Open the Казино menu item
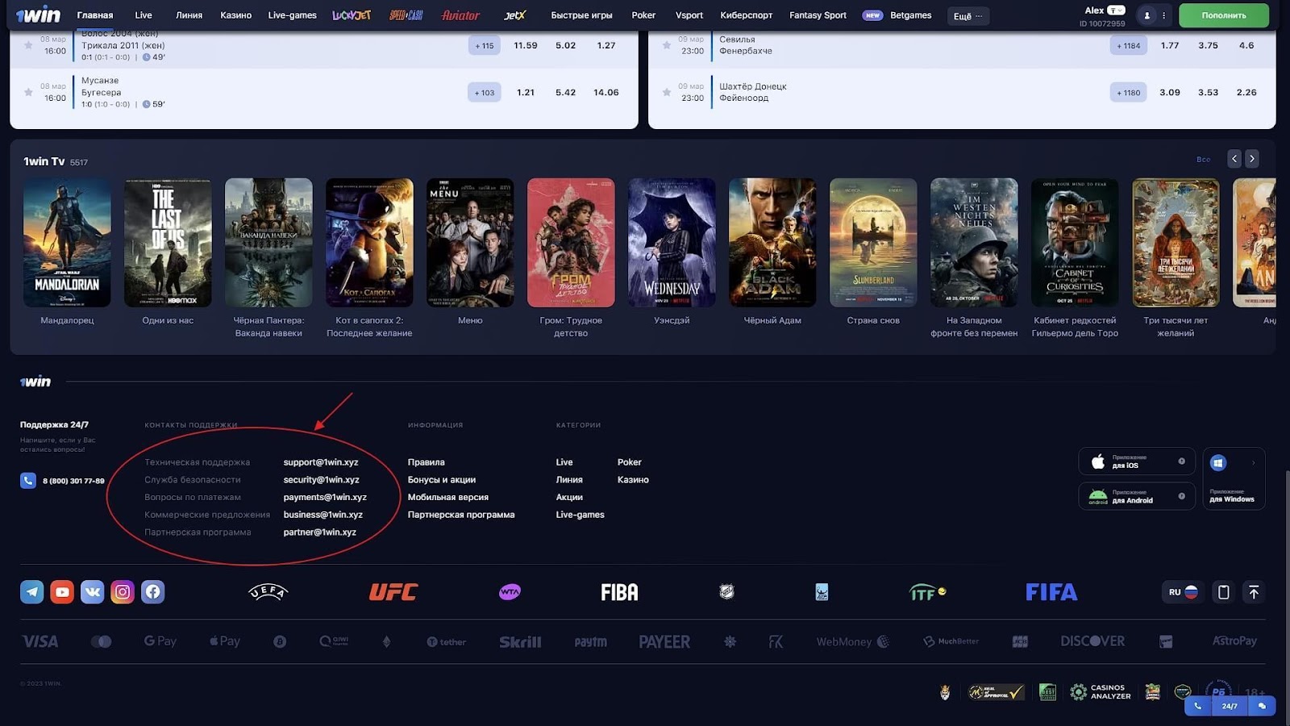1290x726 pixels. (236, 15)
